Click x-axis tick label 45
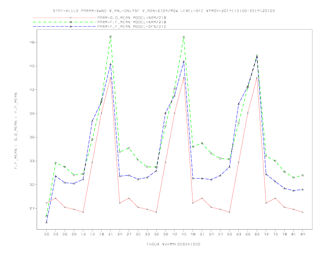The width and height of the screenshot is (330, 255). (x=184, y=234)
